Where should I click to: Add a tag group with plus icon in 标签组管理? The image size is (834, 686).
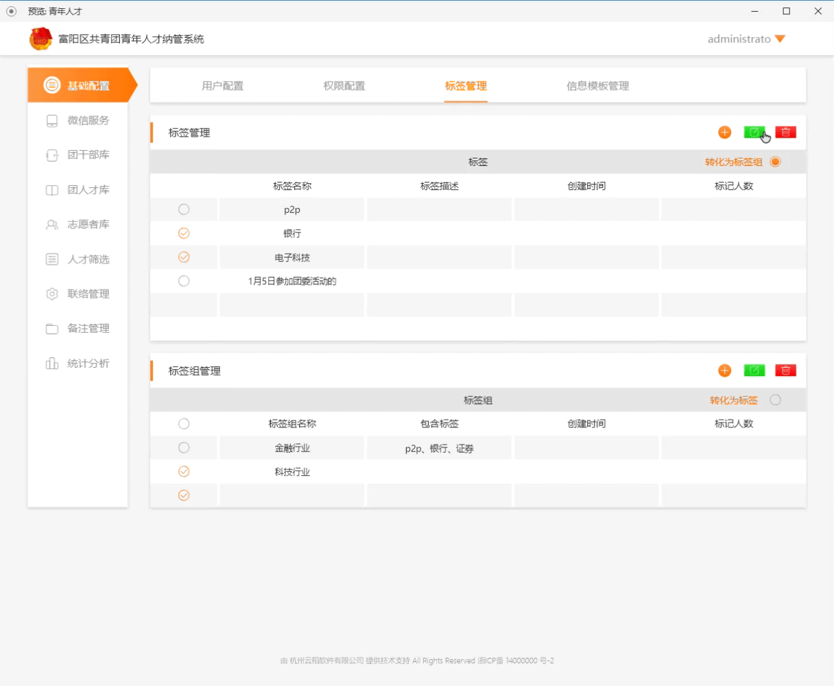point(725,370)
